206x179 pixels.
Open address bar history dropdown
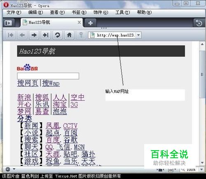click(x=138, y=35)
